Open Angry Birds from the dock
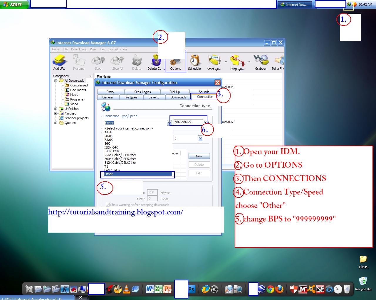Viewport: 376px width, 300px height. pyautogui.click(x=74, y=289)
